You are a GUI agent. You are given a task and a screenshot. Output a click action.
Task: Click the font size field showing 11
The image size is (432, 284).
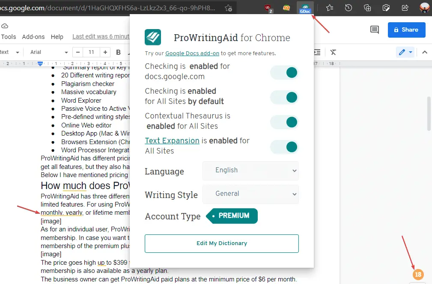92,52
